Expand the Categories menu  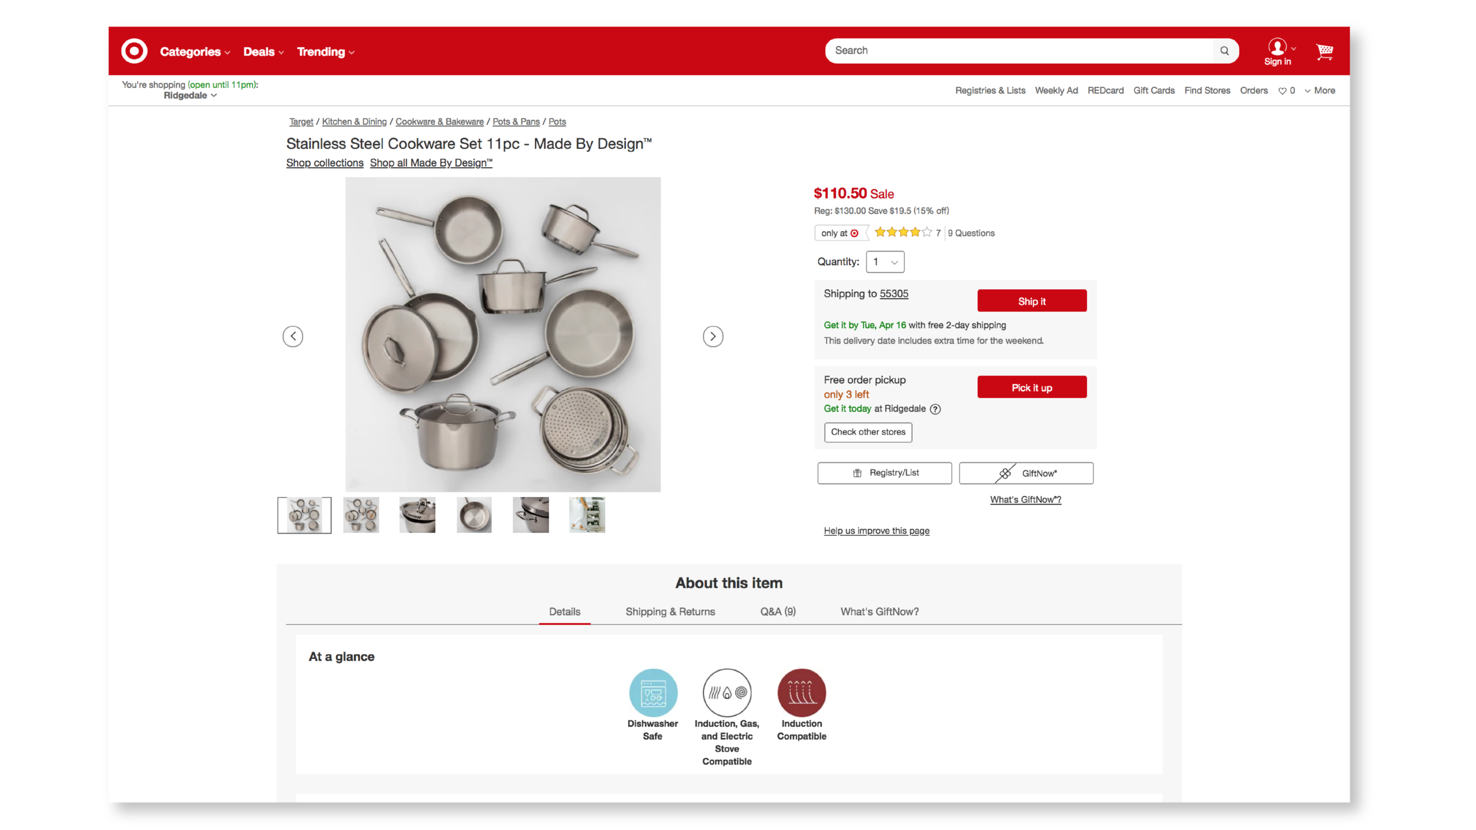click(x=195, y=52)
